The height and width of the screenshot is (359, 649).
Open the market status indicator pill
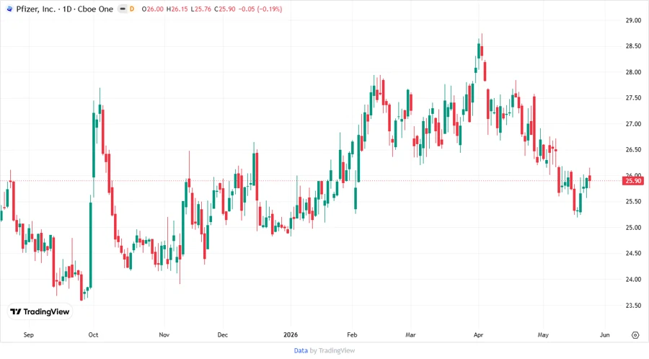pos(123,9)
